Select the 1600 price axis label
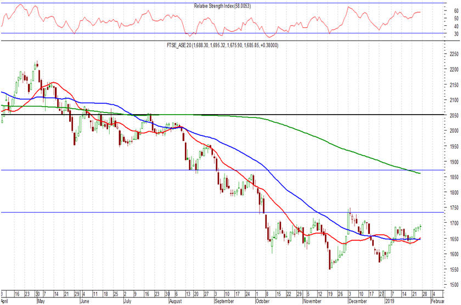Screen dimensions: 461x305 pyautogui.click(x=454, y=254)
